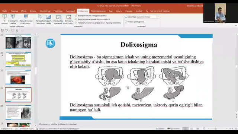The height and width of the screenshot is (134, 238).
Task: Click the Redo icon in quick access toolbar
Action: (x=12, y=30)
